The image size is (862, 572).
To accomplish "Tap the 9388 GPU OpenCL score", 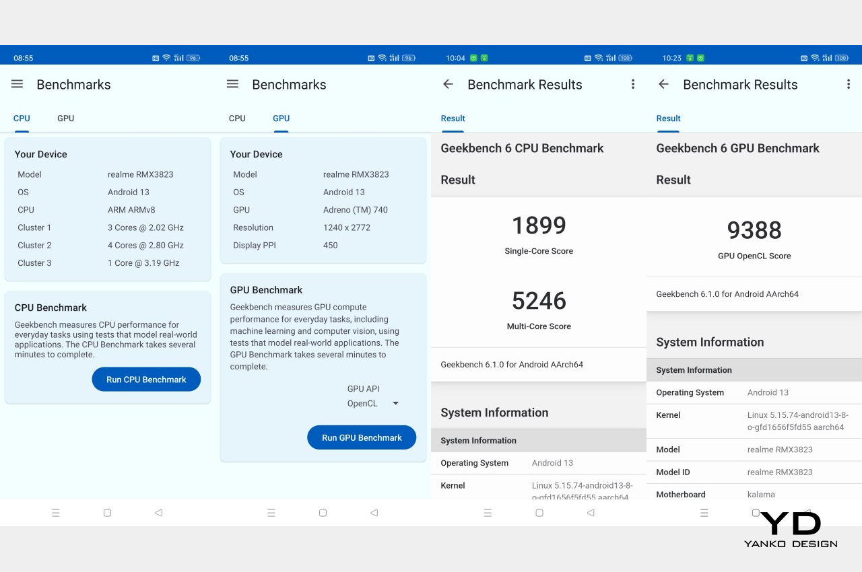I will click(754, 231).
